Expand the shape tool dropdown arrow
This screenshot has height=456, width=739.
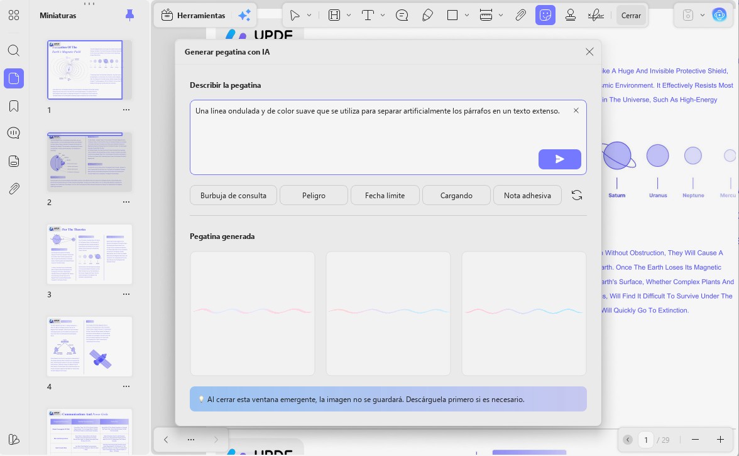(x=466, y=16)
